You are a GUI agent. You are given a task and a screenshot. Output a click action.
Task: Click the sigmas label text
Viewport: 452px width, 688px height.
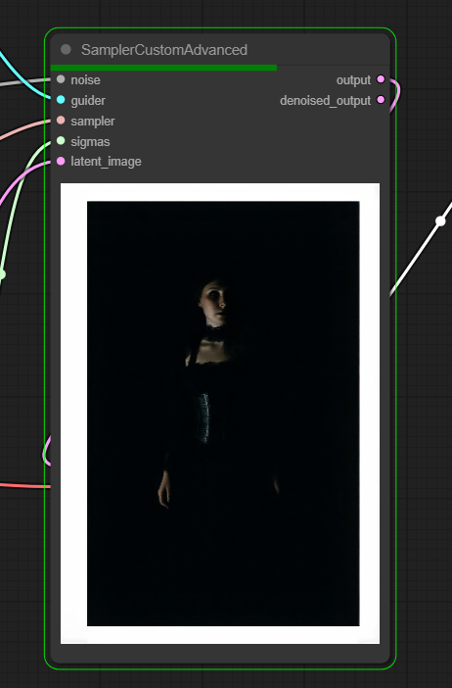[x=90, y=142]
